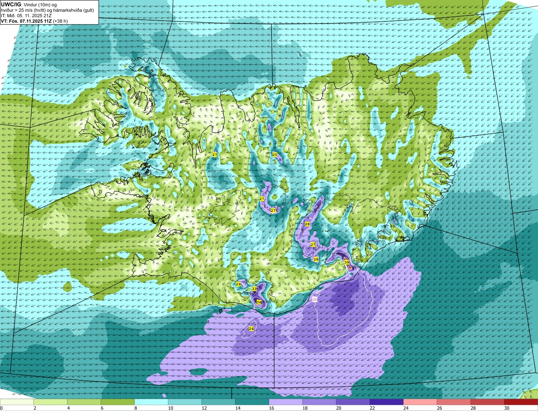Image resolution: width=538 pixels, height=411 pixels.
Task: Click the color scale tick label 30
Action: point(506,408)
